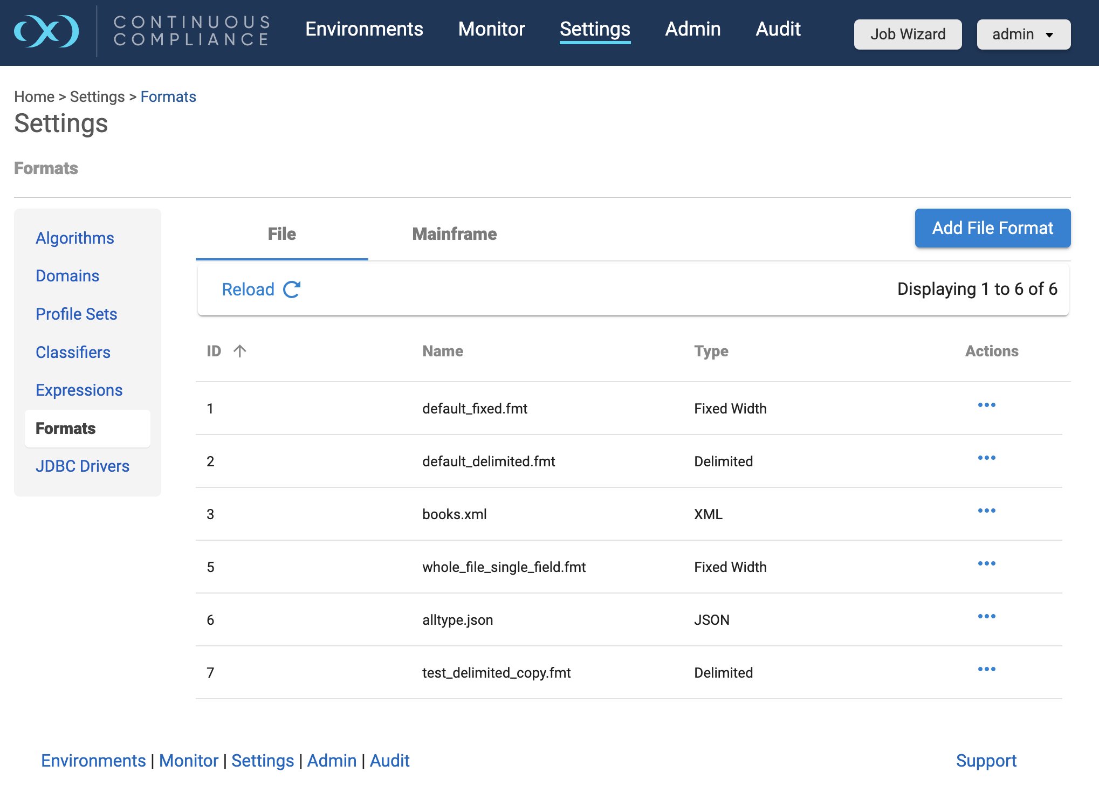Open actions menu for alltype.json
This screenshot has width=1099, height=786.
coord(986,617)
